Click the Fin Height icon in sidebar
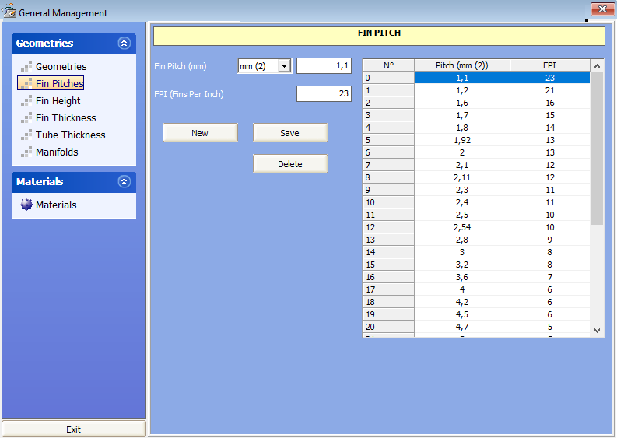 26,101
